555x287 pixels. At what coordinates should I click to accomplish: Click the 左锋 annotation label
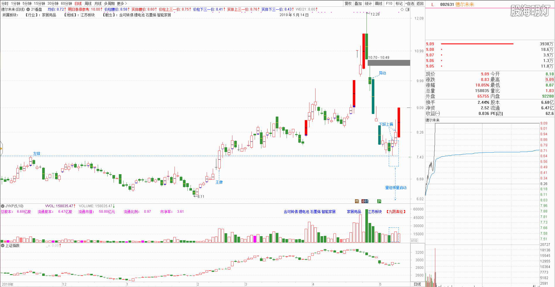(37, 153)
